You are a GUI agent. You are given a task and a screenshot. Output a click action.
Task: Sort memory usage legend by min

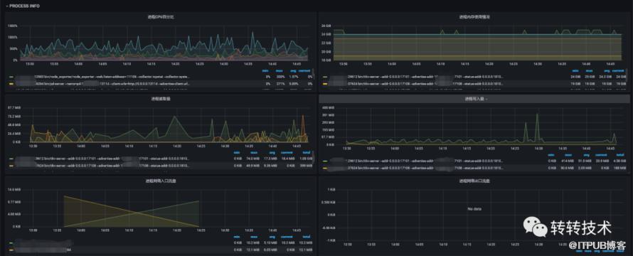coord(575,71)
